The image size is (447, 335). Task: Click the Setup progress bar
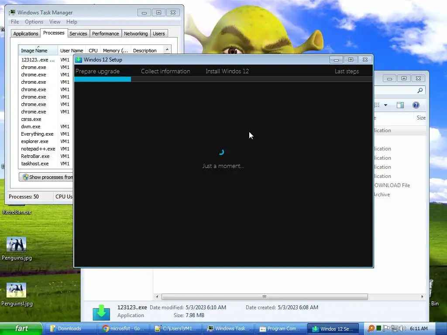(223, 79)
